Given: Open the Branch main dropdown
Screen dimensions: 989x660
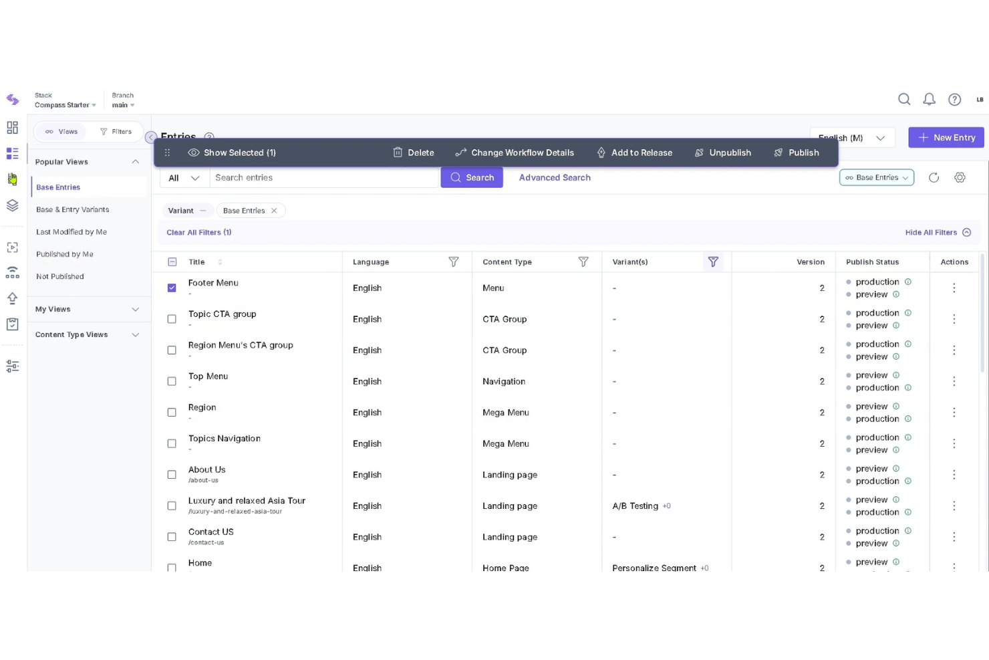Looking at the screenshot, I should [123, 100].
